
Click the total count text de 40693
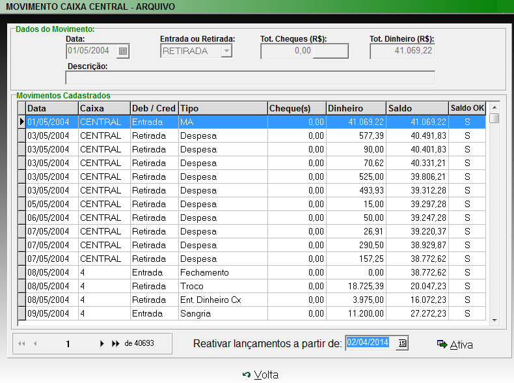tap(139, 343)
